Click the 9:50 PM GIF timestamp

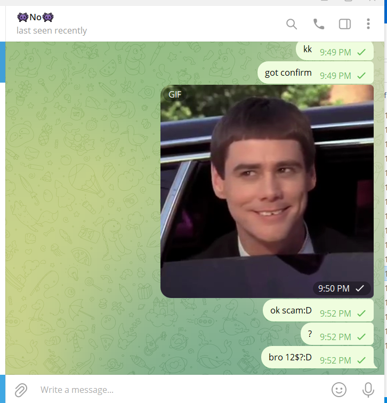pos(334,288)
